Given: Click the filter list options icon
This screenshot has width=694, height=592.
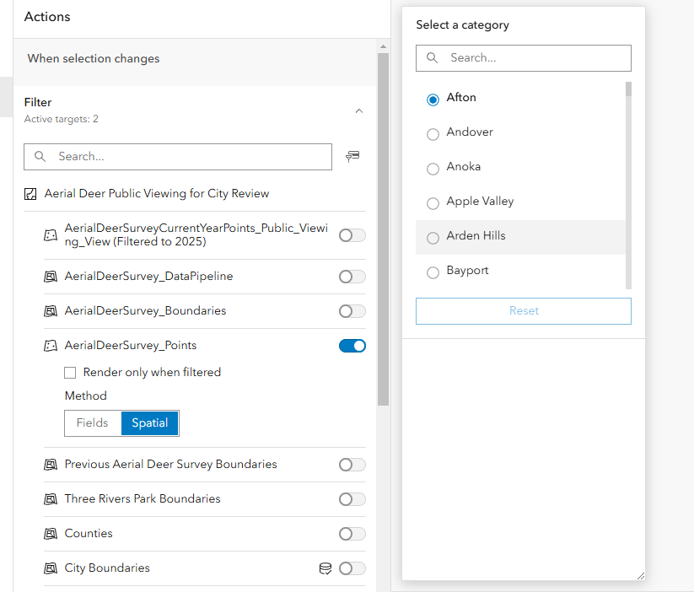Looking at the screenshot, I should 352,157.
